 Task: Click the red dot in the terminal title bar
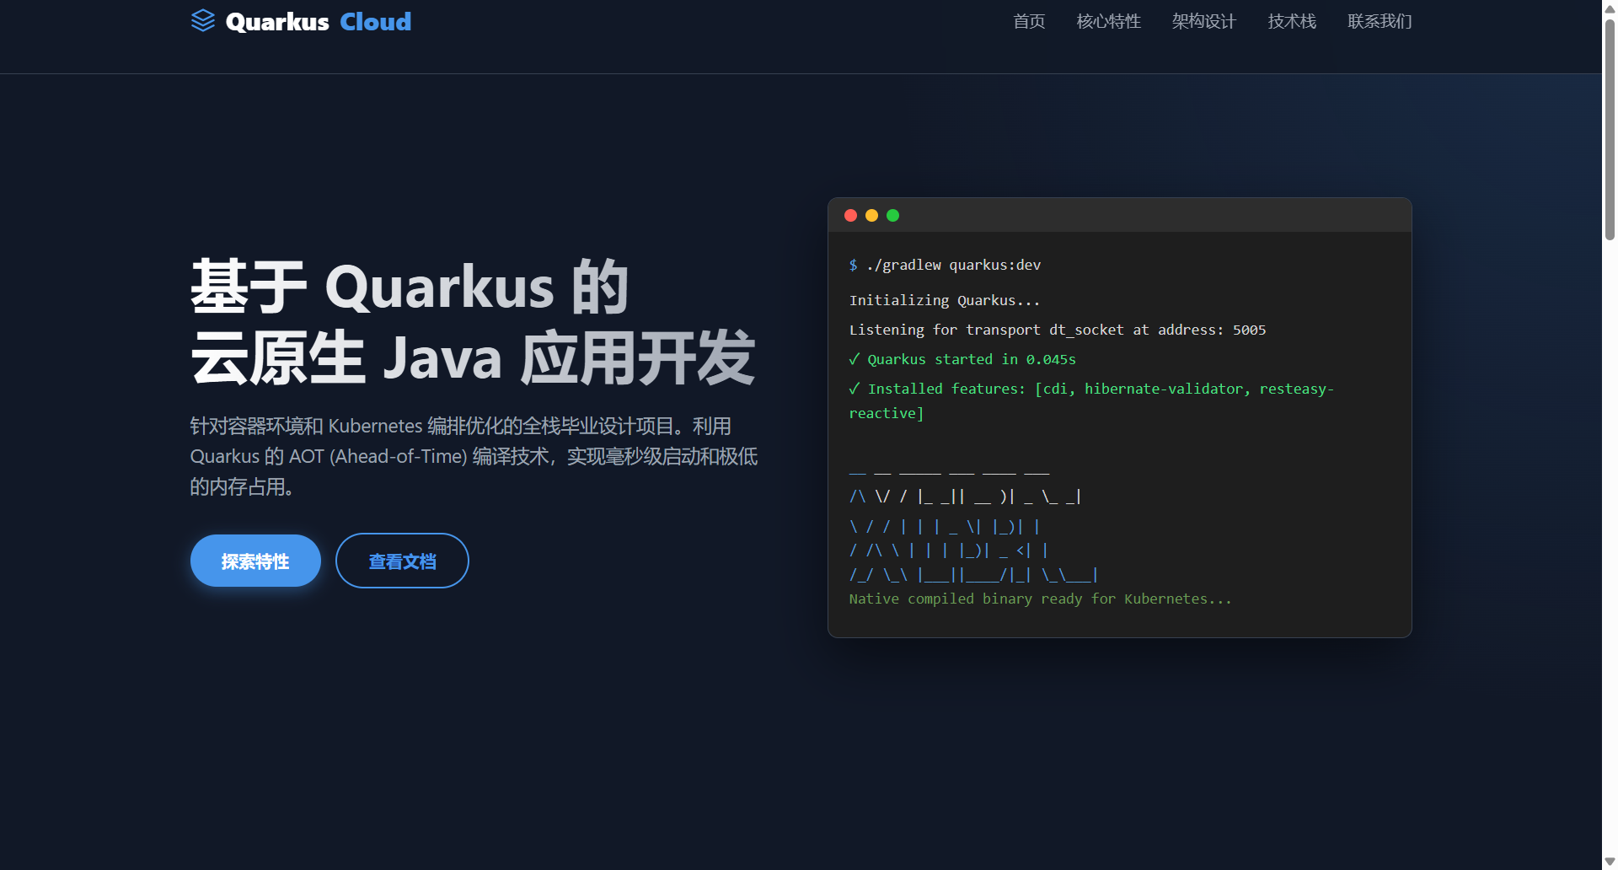click(850, 216)
